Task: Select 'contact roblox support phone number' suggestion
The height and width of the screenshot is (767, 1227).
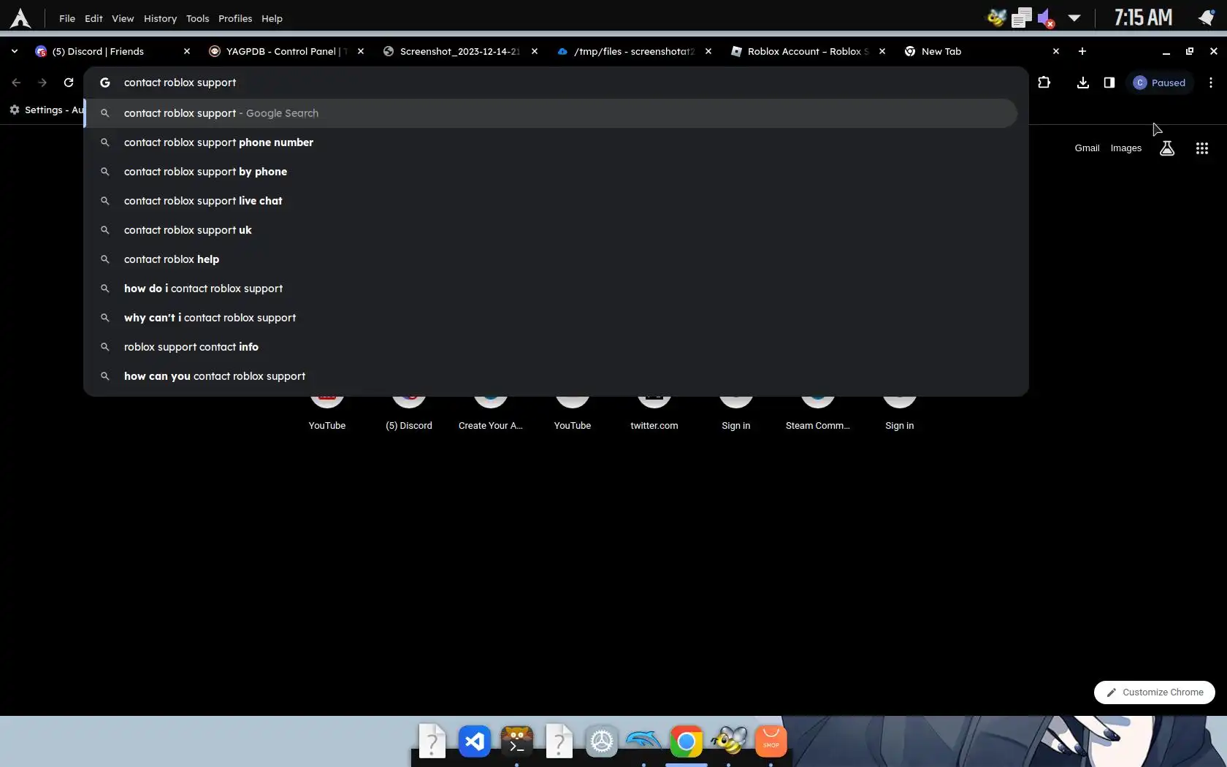Action: (x=551, y=142)
